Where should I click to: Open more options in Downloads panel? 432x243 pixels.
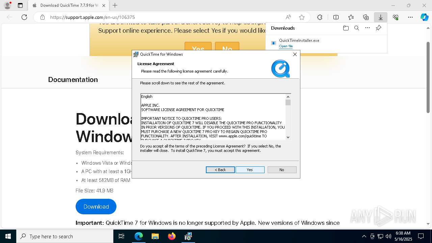[368, 28]
